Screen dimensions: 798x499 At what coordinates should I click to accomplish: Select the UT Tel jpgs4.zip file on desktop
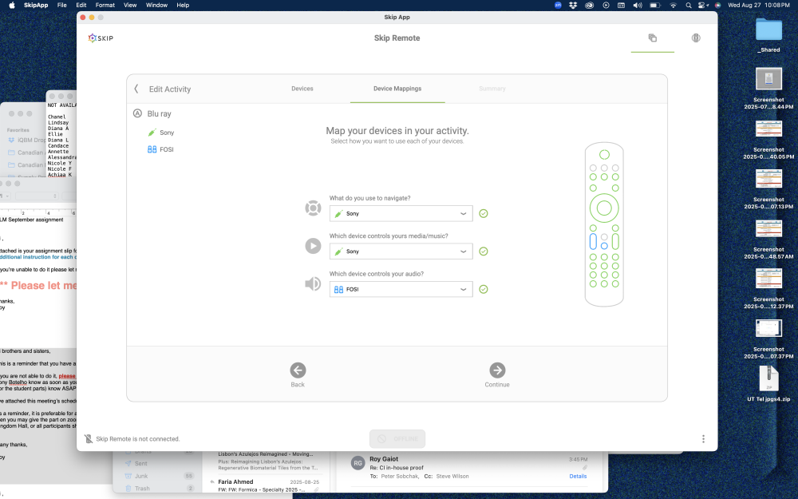[x=768, y=383]
